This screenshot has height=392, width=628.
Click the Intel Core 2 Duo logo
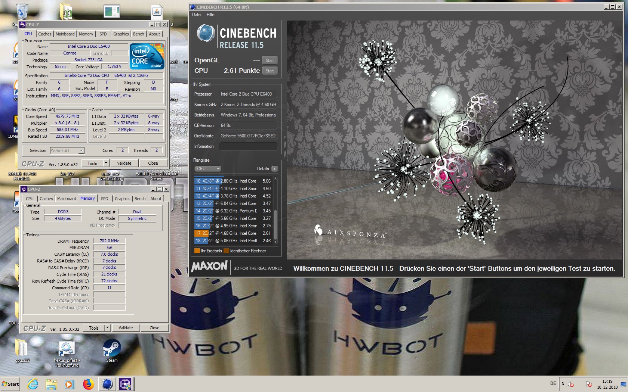coord(147,56)
